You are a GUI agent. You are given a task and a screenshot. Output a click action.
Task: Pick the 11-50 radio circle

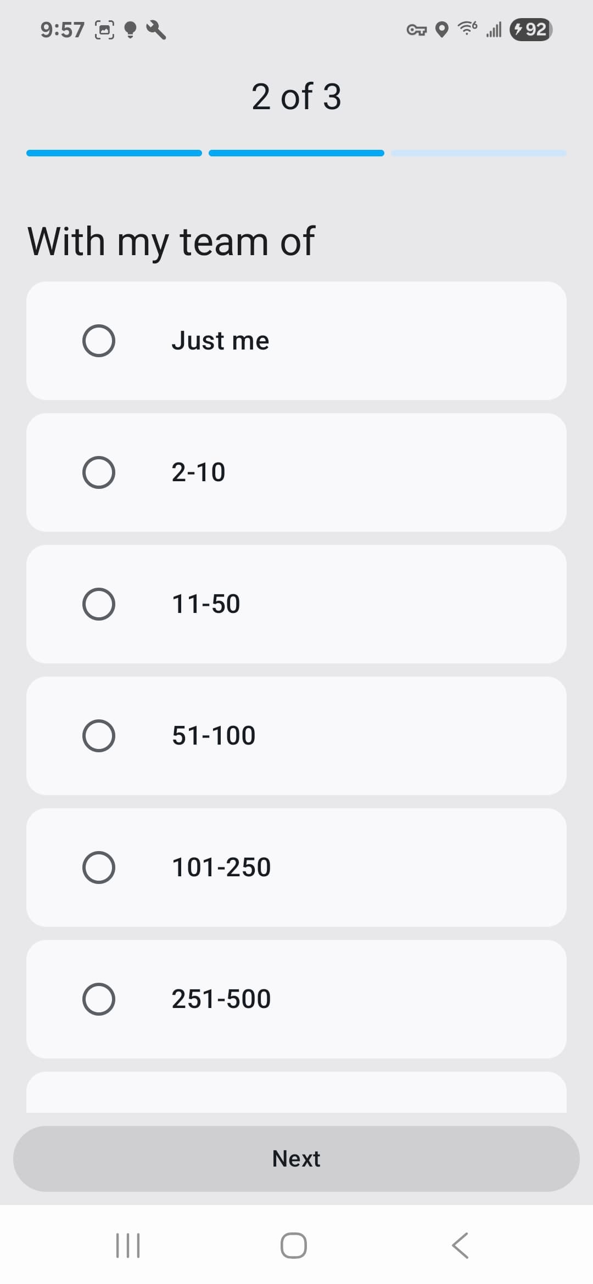(x=99, y=604)
